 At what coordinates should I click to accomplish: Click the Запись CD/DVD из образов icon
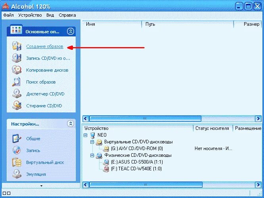point(17,58)
